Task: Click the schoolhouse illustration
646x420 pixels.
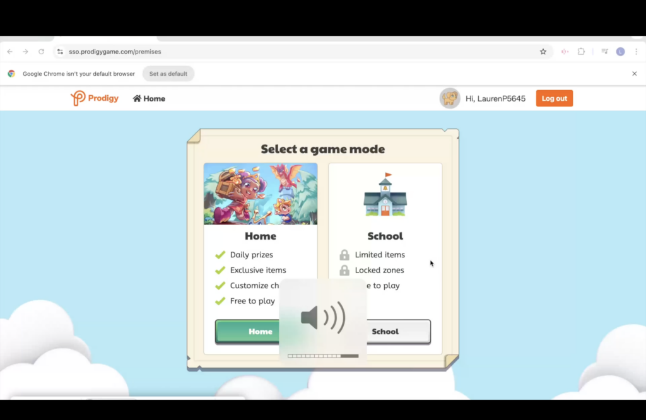Action: [385, 194]
